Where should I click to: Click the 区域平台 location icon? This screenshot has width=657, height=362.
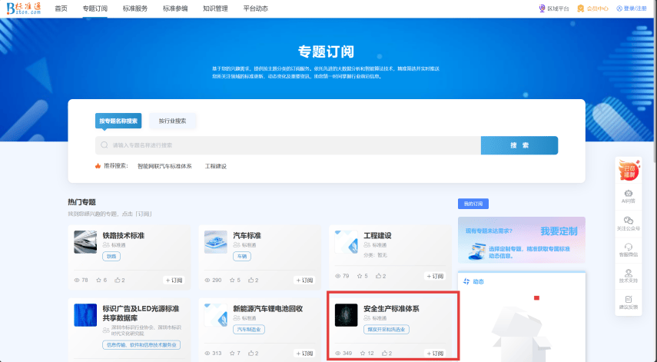[542, 8]
